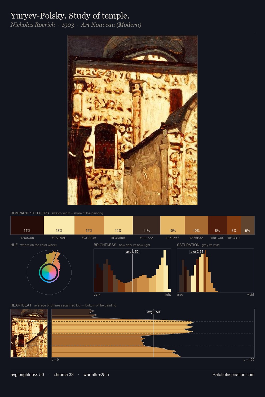Click the #392722 dark umber 11% swatch
Viewport: 265px width, 397px height.
147,225
